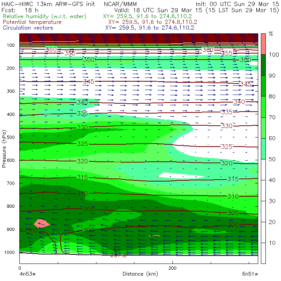This screenshot has height=281, width=281.
Task: Click the 600 tick label on pressure axis
Action: pos(11,160)
